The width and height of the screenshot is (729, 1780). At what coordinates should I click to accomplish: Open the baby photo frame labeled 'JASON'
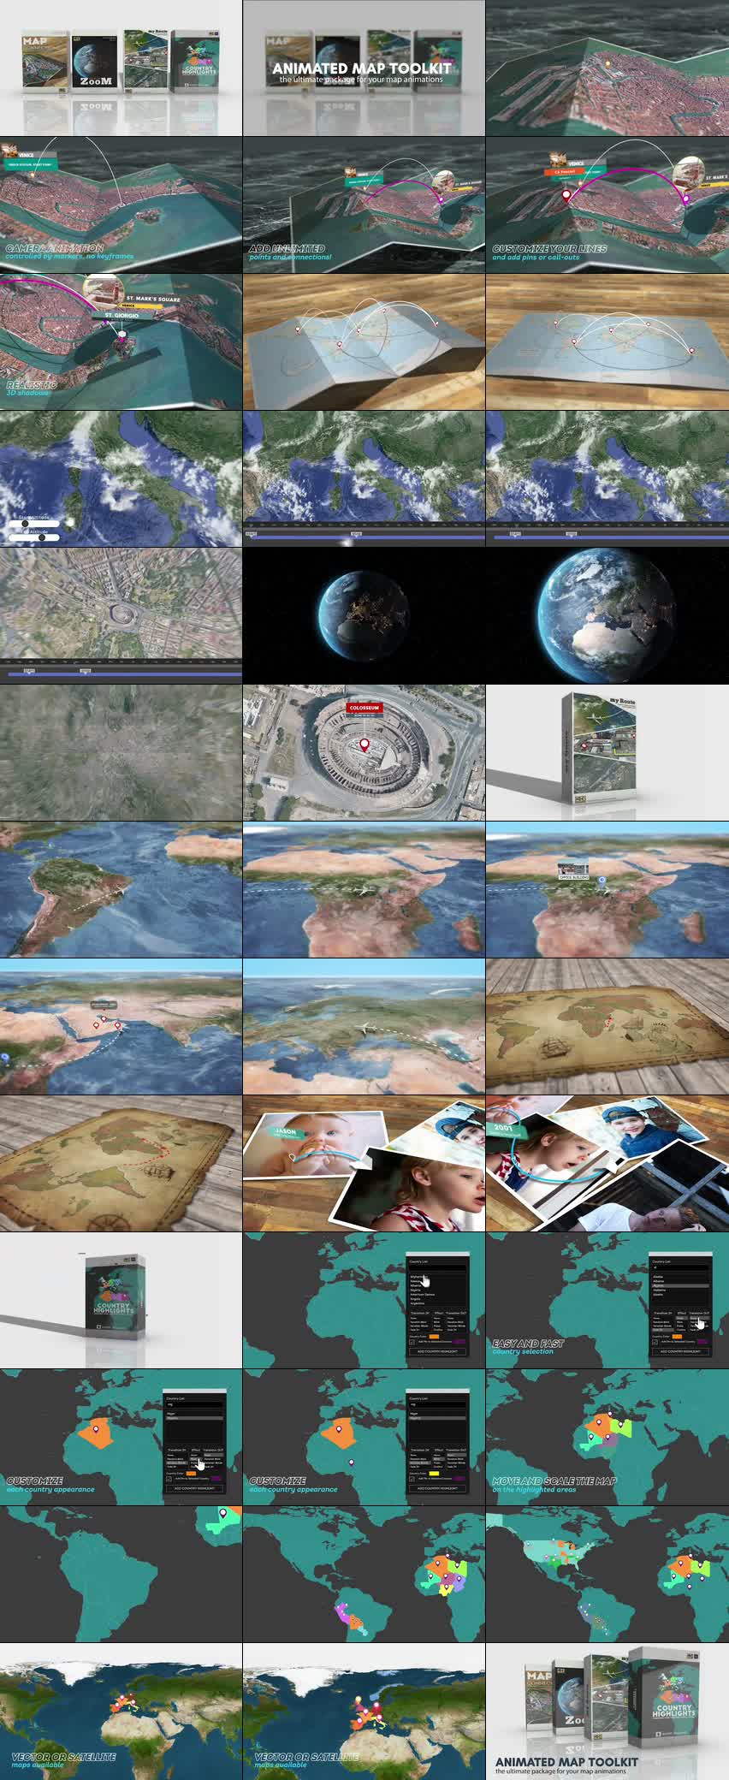coord(364,1164)
